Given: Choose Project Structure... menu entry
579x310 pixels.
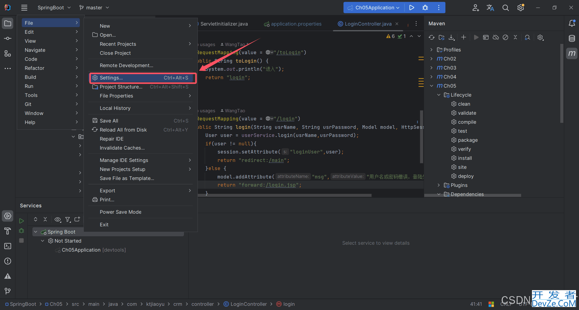Looking at the screenshot, I should [141, 87].
